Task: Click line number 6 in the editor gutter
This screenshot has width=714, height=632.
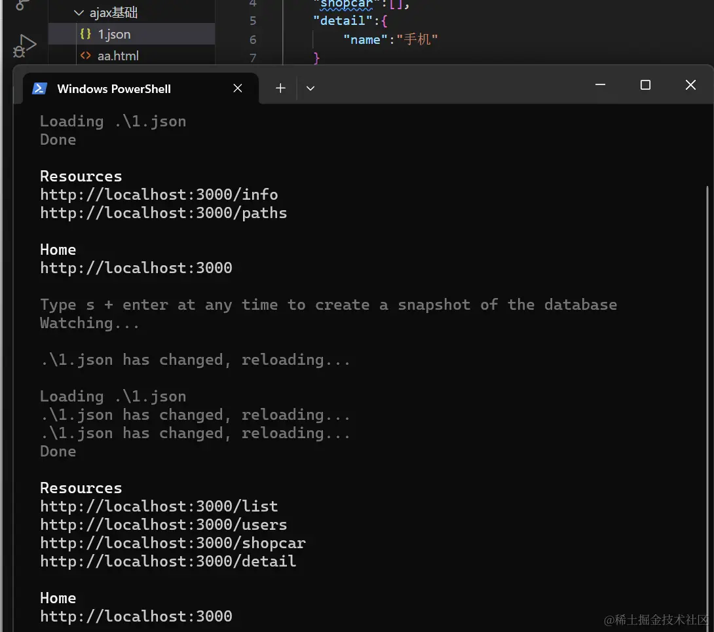Action: point(253,39)
